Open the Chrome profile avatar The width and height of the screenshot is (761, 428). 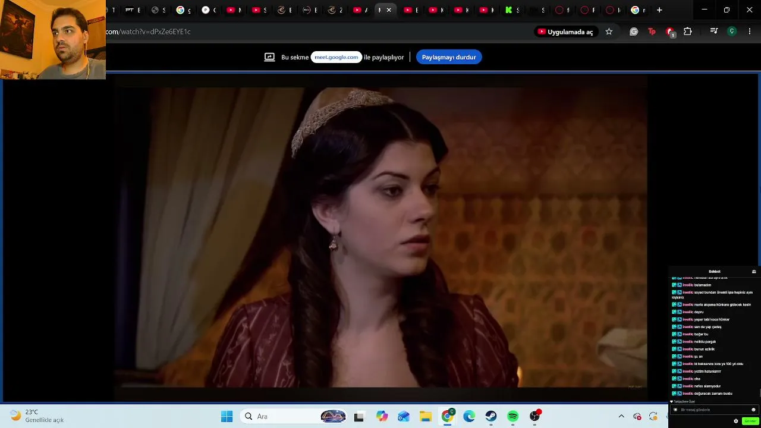(x=732, y=32)
